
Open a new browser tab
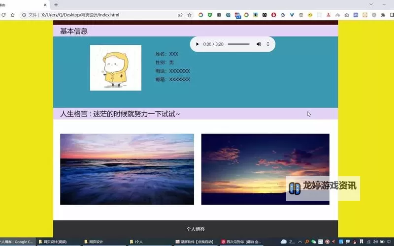coord(56,5)
